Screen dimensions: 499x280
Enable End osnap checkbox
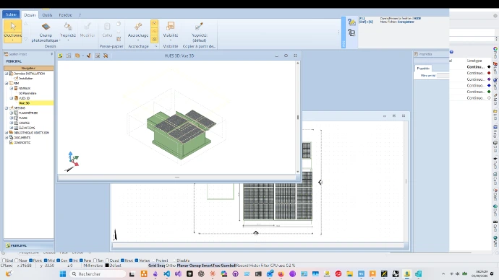(4, 261)
